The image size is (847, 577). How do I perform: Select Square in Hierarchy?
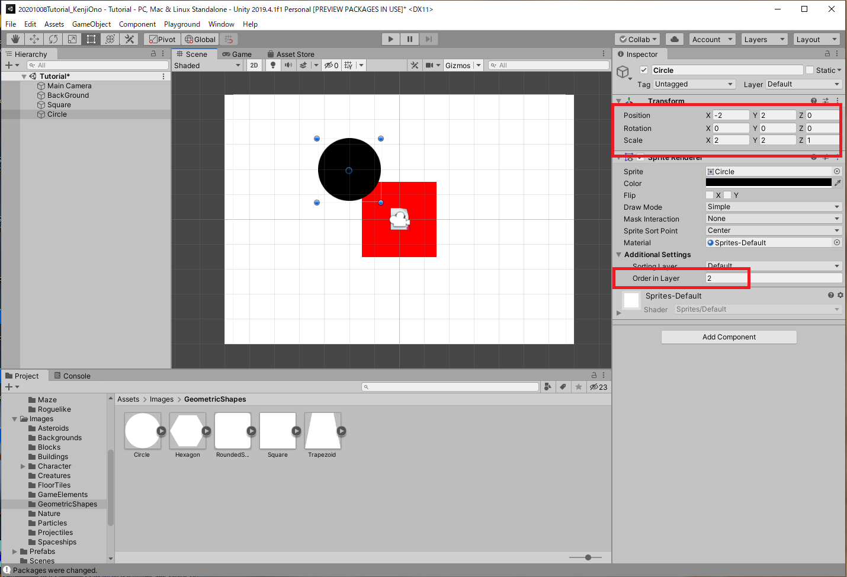59,105
